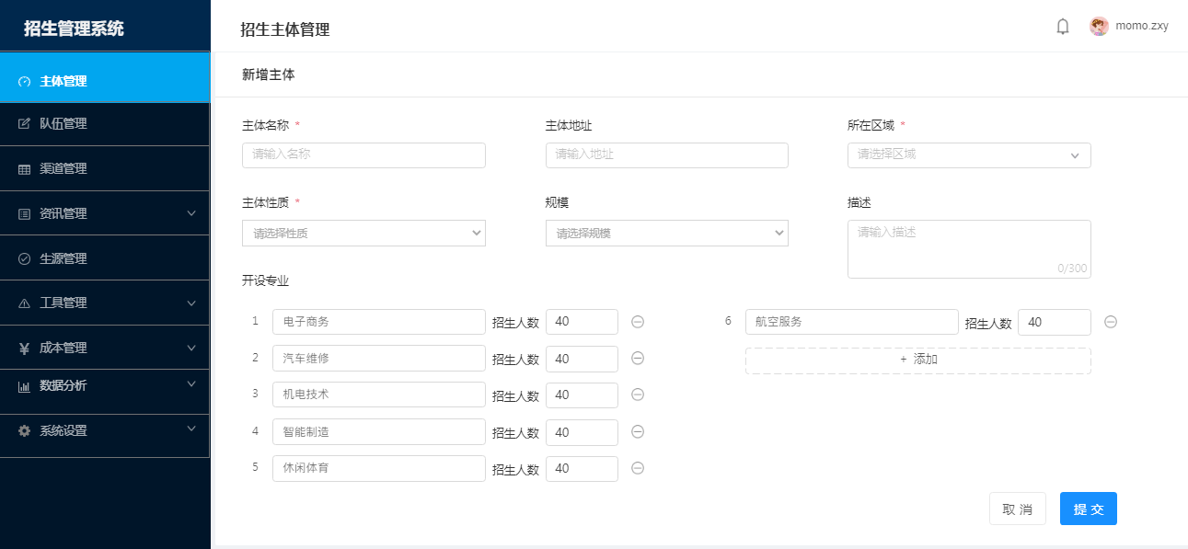
Task: Click the notification bell icon
Action: click(1063, 27)
